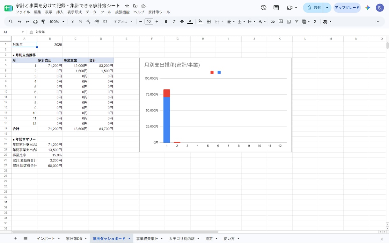Screen dimensions: 389x243
Task: Switch to the 家計簿DB sheet tab
Action: [74, 239]
